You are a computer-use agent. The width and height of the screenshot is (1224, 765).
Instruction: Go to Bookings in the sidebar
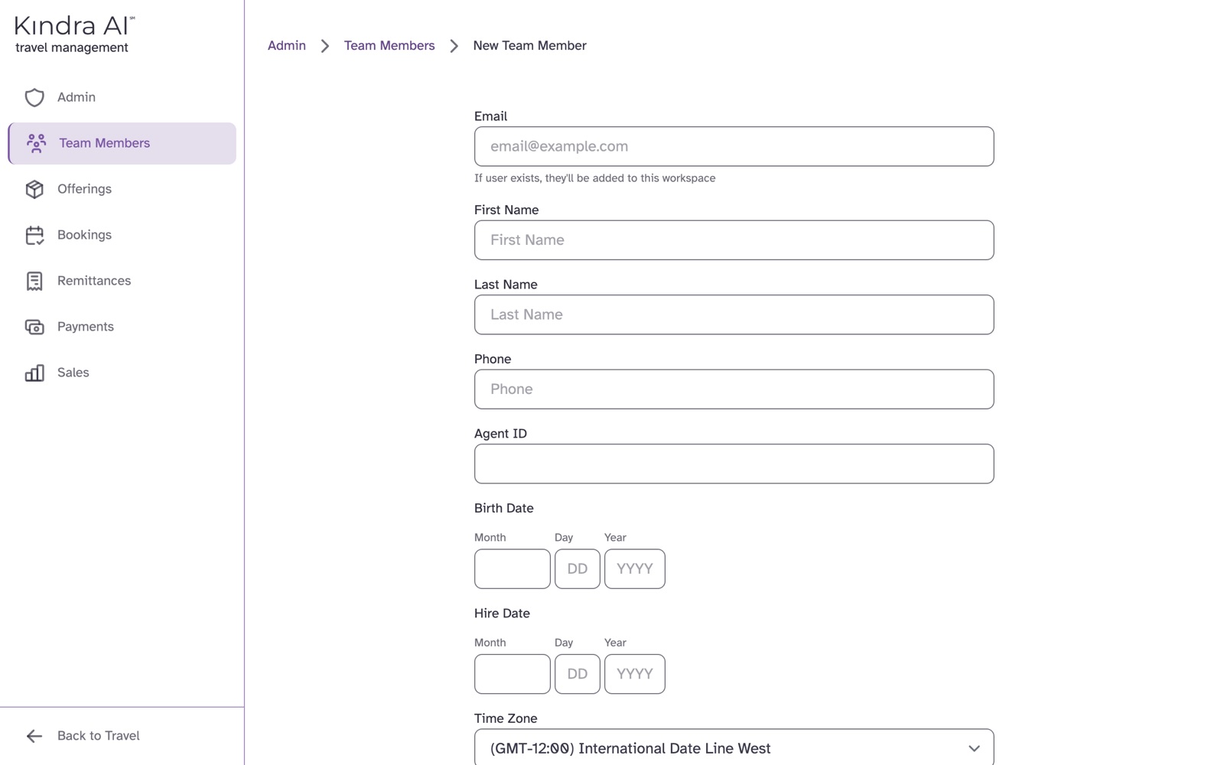122,235
